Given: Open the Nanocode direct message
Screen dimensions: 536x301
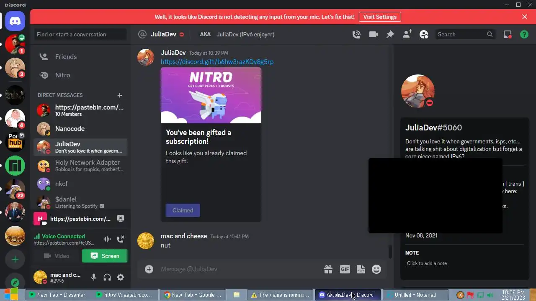Looking at the screenshot, I should tap(80, 129).
